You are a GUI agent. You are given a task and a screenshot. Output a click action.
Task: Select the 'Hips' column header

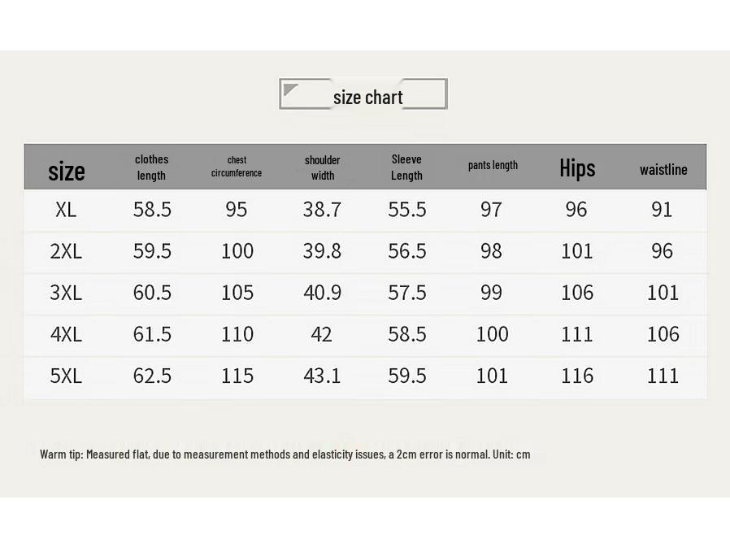click(x=577, y=167)
